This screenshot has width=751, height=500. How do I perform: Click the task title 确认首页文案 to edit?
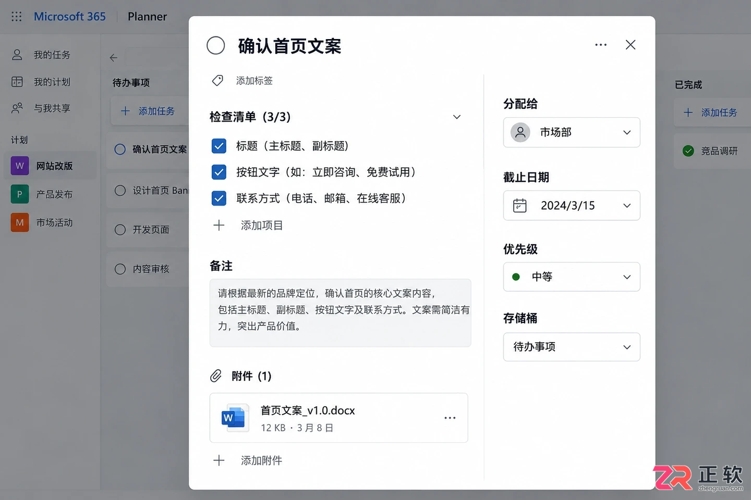pos(289,46)
